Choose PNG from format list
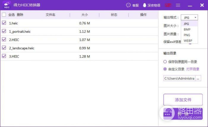 189,35
